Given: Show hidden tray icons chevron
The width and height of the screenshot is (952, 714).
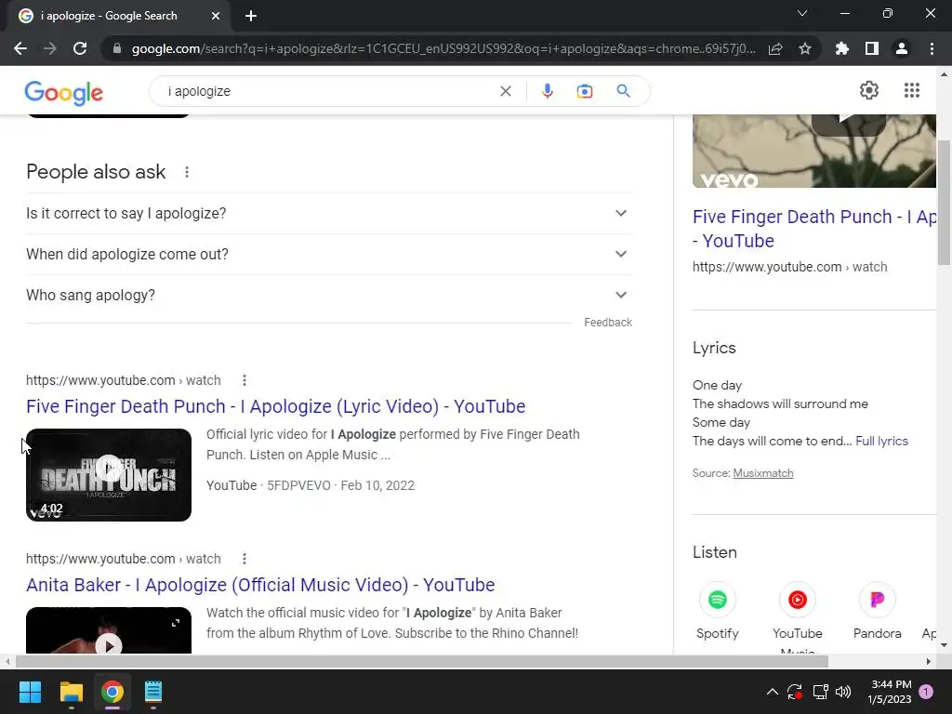Looking at the screenshot, I should pyautogui.click(x=773, y=692).
